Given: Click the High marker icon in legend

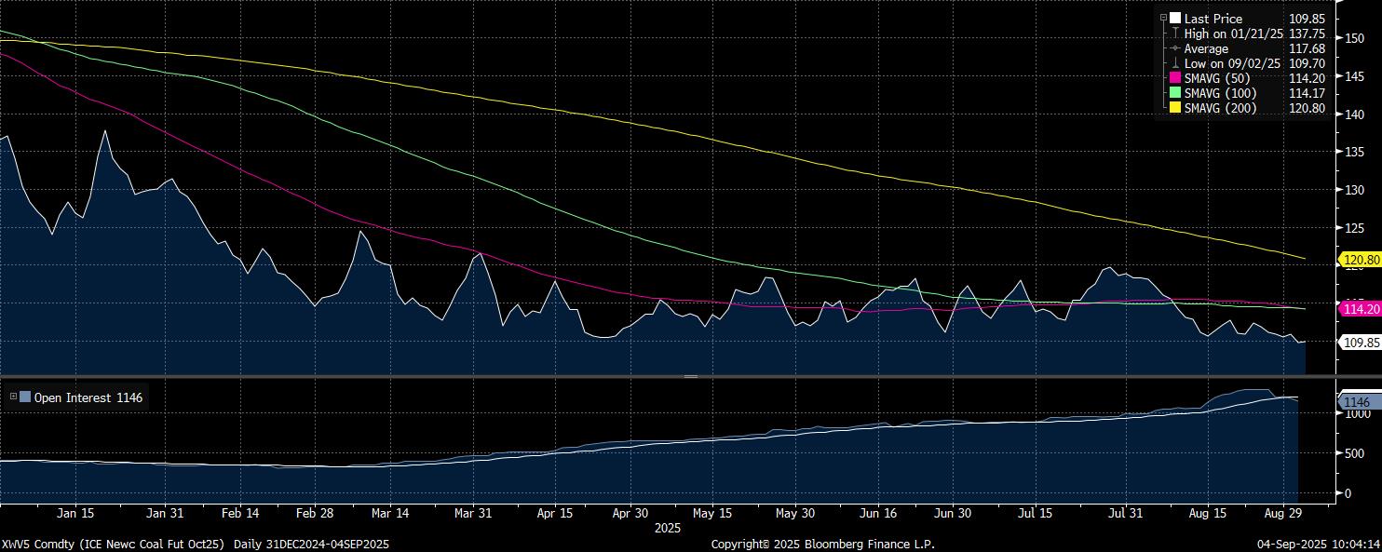Looking at the screenshot, I should coord(1175,34).
